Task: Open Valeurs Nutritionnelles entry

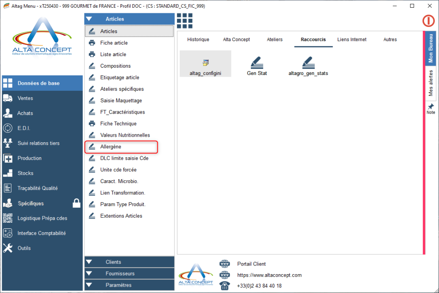Action: [x=125, y=135]
